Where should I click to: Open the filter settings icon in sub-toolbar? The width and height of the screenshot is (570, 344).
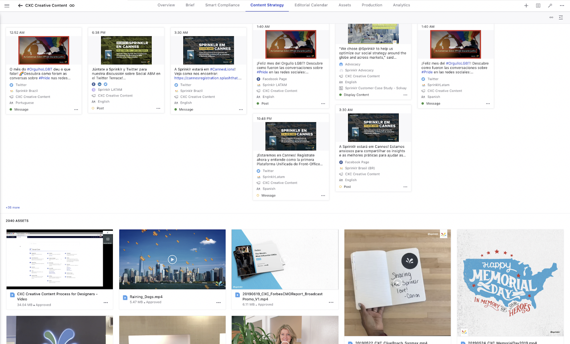(561, 18)
